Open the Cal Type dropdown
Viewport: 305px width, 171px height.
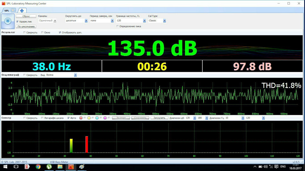[164, 21]
